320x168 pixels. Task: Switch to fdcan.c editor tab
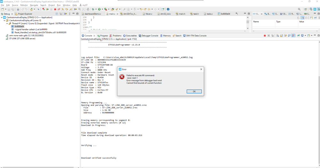pyautogui.click(x=147, y=14)
